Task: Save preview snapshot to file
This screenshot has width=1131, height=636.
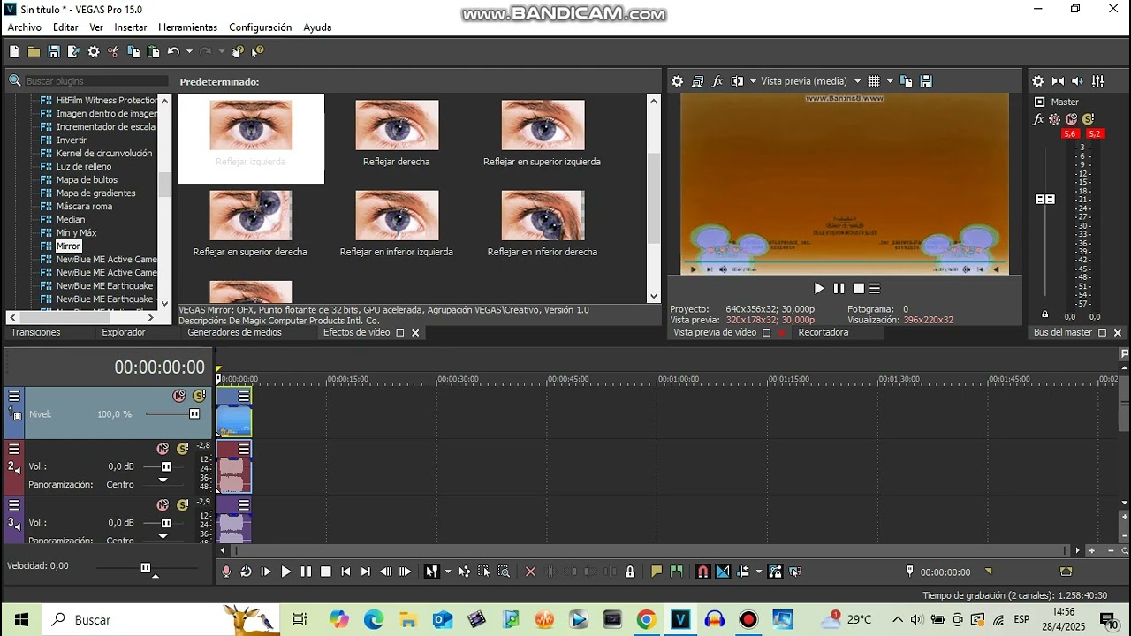Action: (x=926, y=81)
